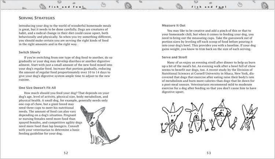The image size is (275, 159).
Task: Click the paragraph starting 'You may like to be creative'
Action: pos(209,40)
